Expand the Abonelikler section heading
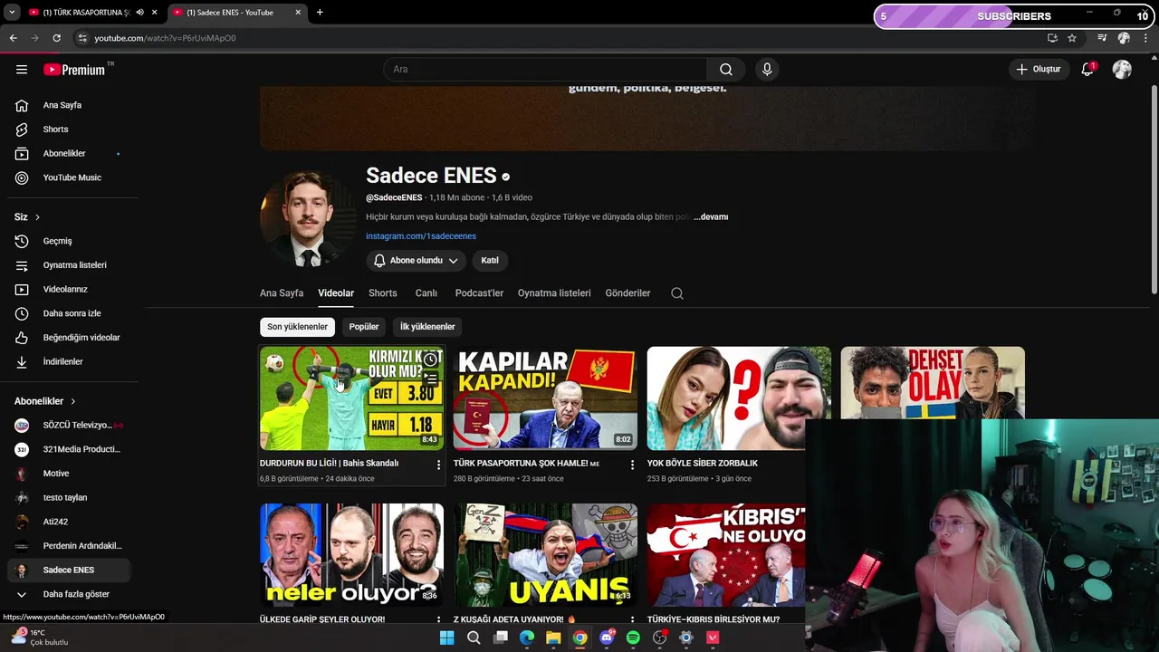1159x652 pixels. click(x=45, y=401)
